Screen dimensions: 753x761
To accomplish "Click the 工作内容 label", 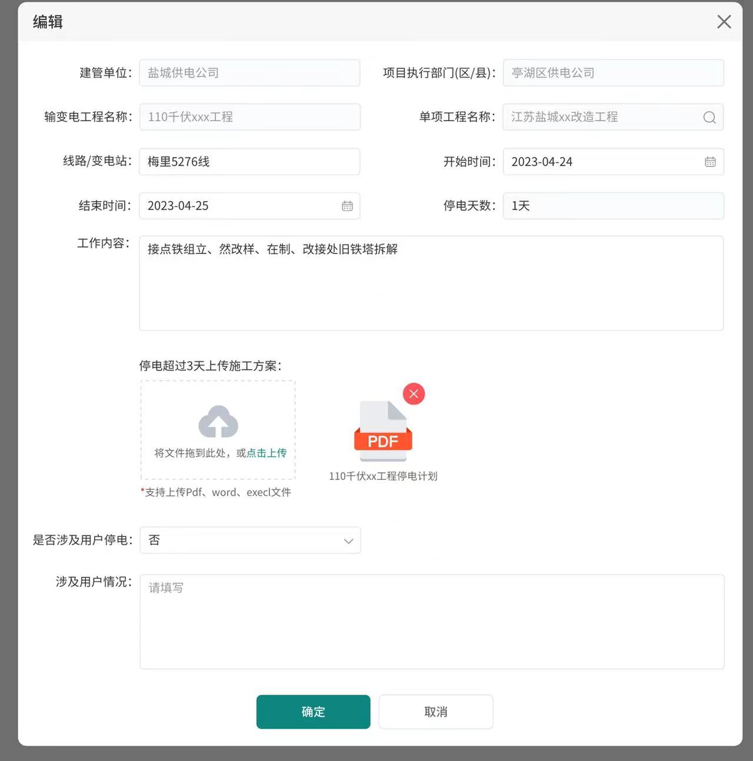I will coord(103,243).
